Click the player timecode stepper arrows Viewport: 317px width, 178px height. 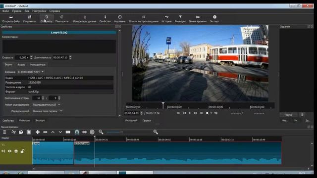coord(141,113)
